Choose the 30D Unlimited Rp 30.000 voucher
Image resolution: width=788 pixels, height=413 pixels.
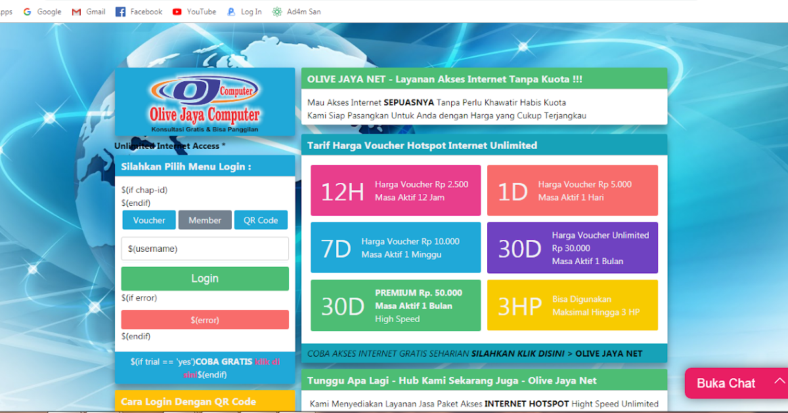(572, 248)
